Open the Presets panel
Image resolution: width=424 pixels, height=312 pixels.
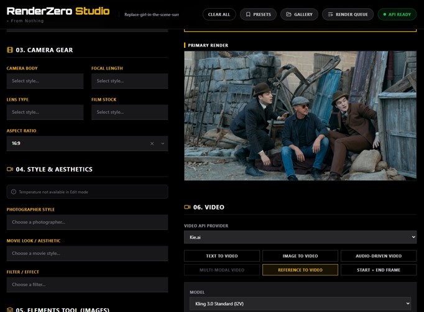coord(258,14)
